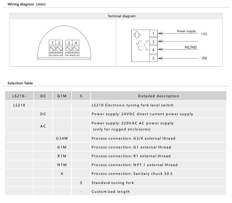Select the G34M process connection code
232x203 pixels.
62,138
